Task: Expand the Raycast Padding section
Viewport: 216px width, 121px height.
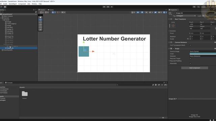Action: coord(169,61)
